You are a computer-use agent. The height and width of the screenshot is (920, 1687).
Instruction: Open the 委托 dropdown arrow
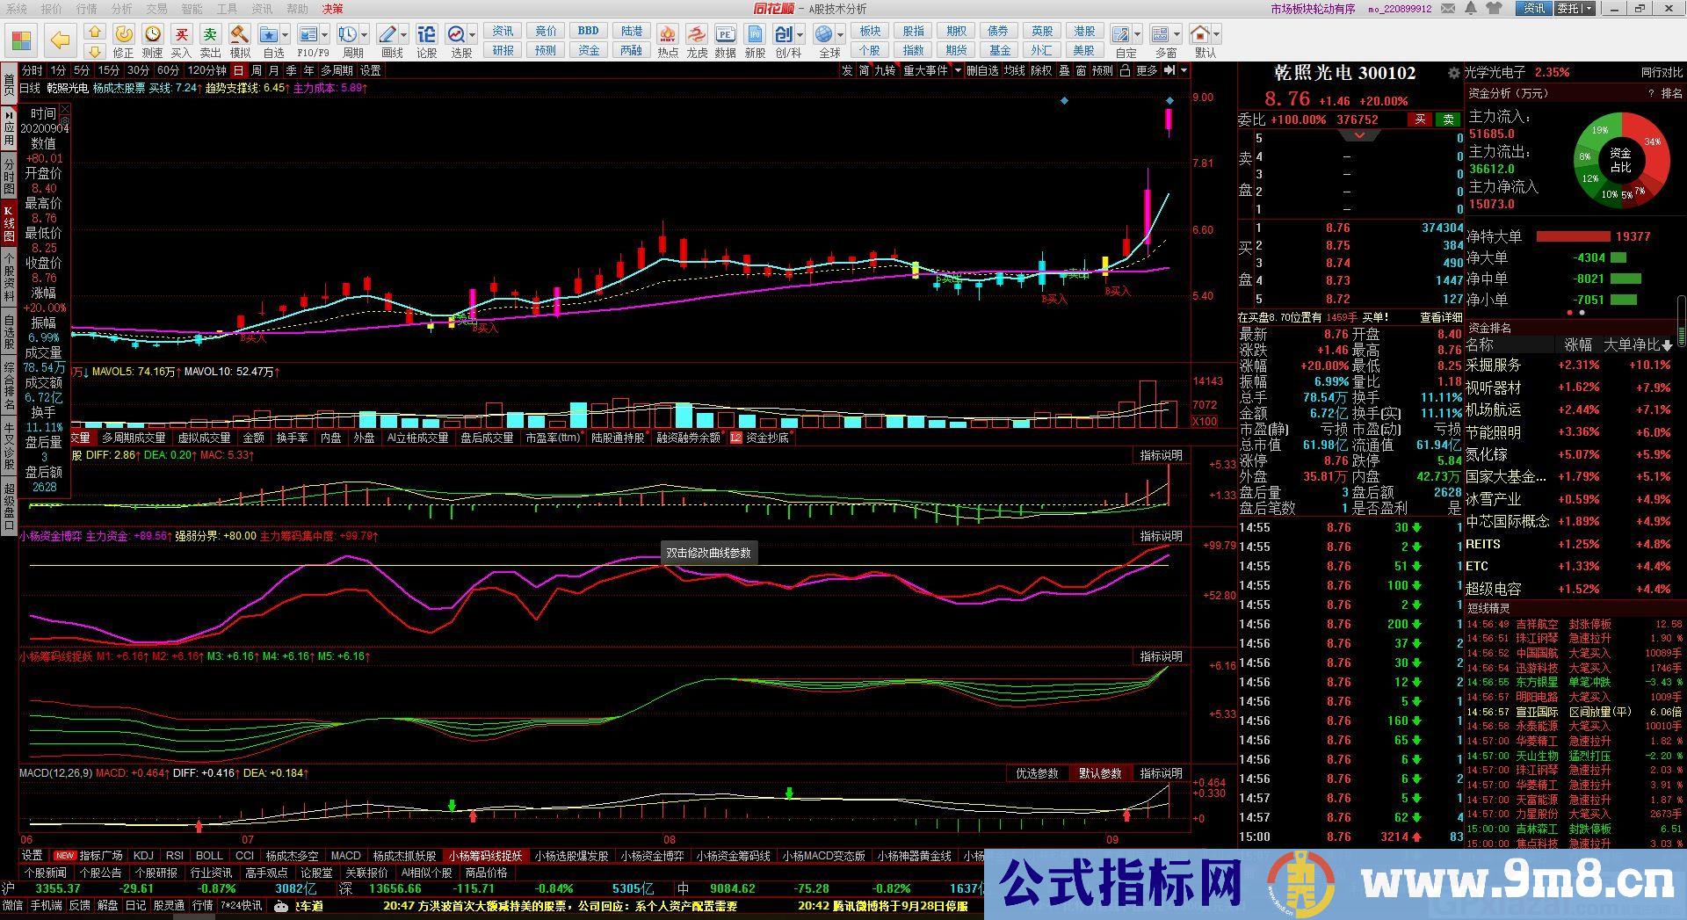click(1588, 9)
